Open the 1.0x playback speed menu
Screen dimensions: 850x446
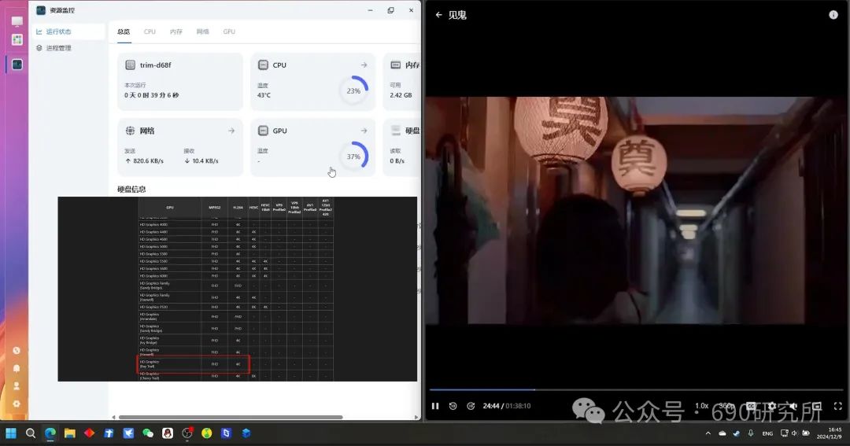(702, 405)
